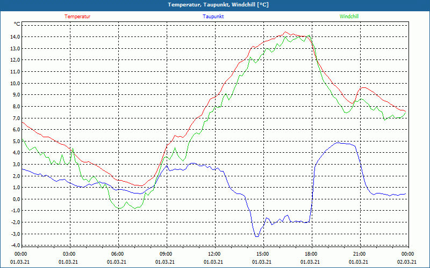Click the -3,0 y-axis value
Viewport: 430px width, 268px height.
16,234
